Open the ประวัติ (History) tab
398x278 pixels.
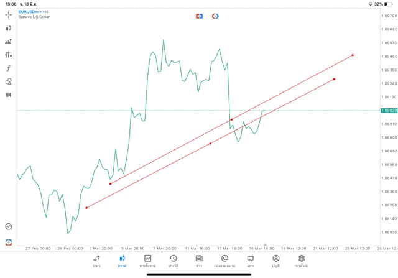click(x=174, y=261)
